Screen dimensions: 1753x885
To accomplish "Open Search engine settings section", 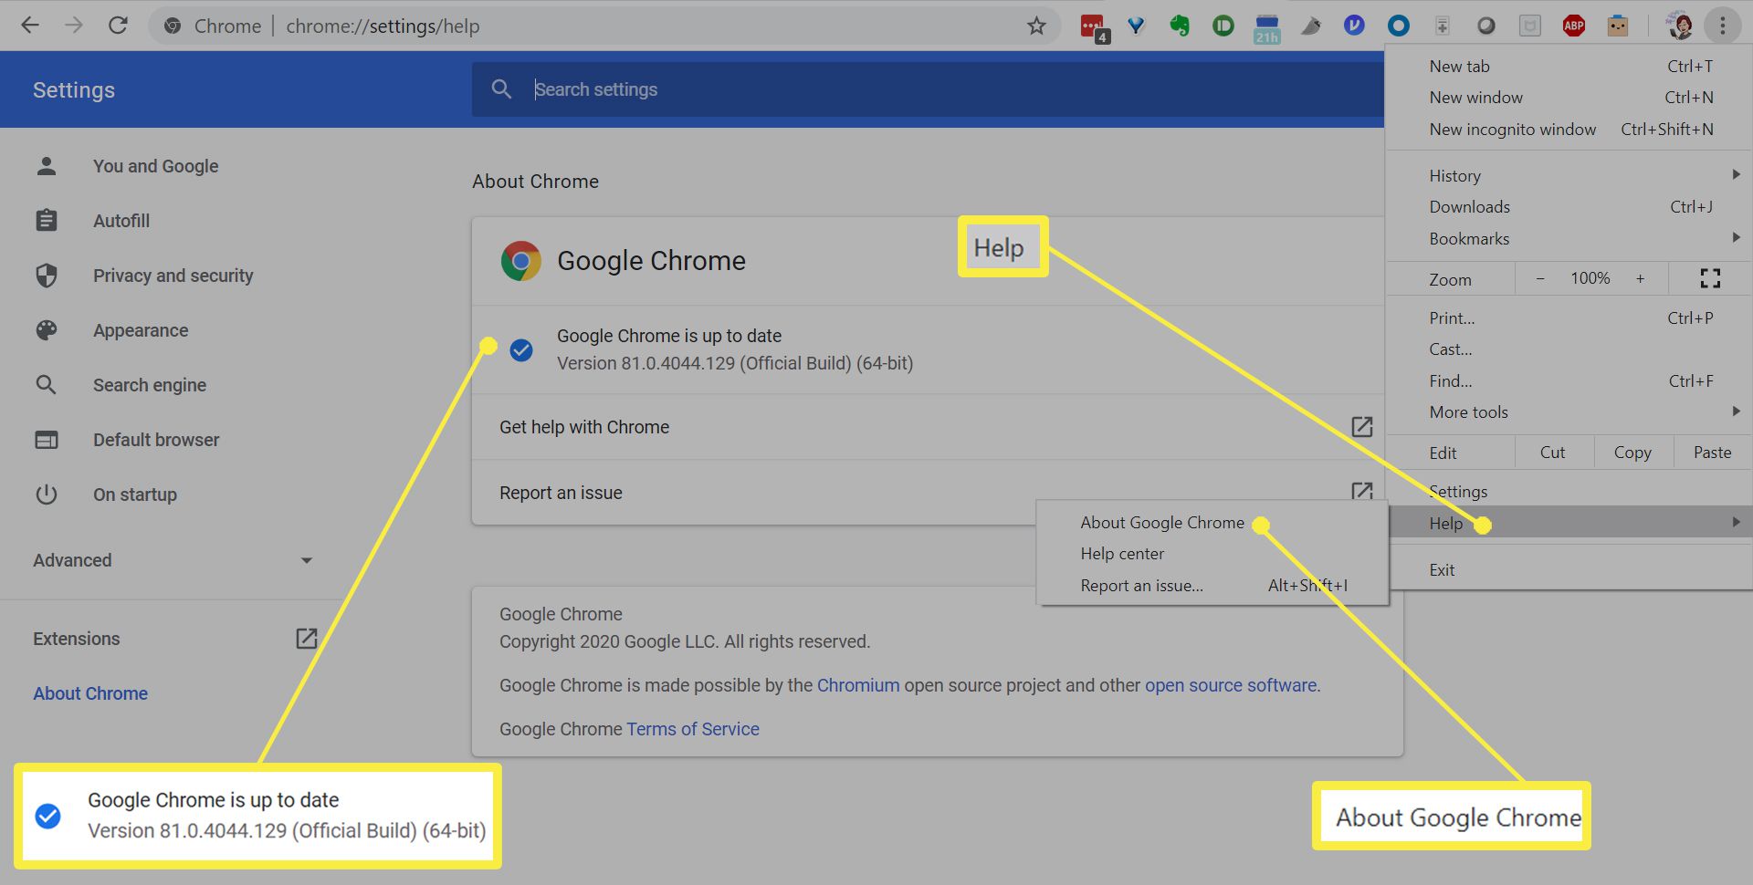I will [150, 385].
